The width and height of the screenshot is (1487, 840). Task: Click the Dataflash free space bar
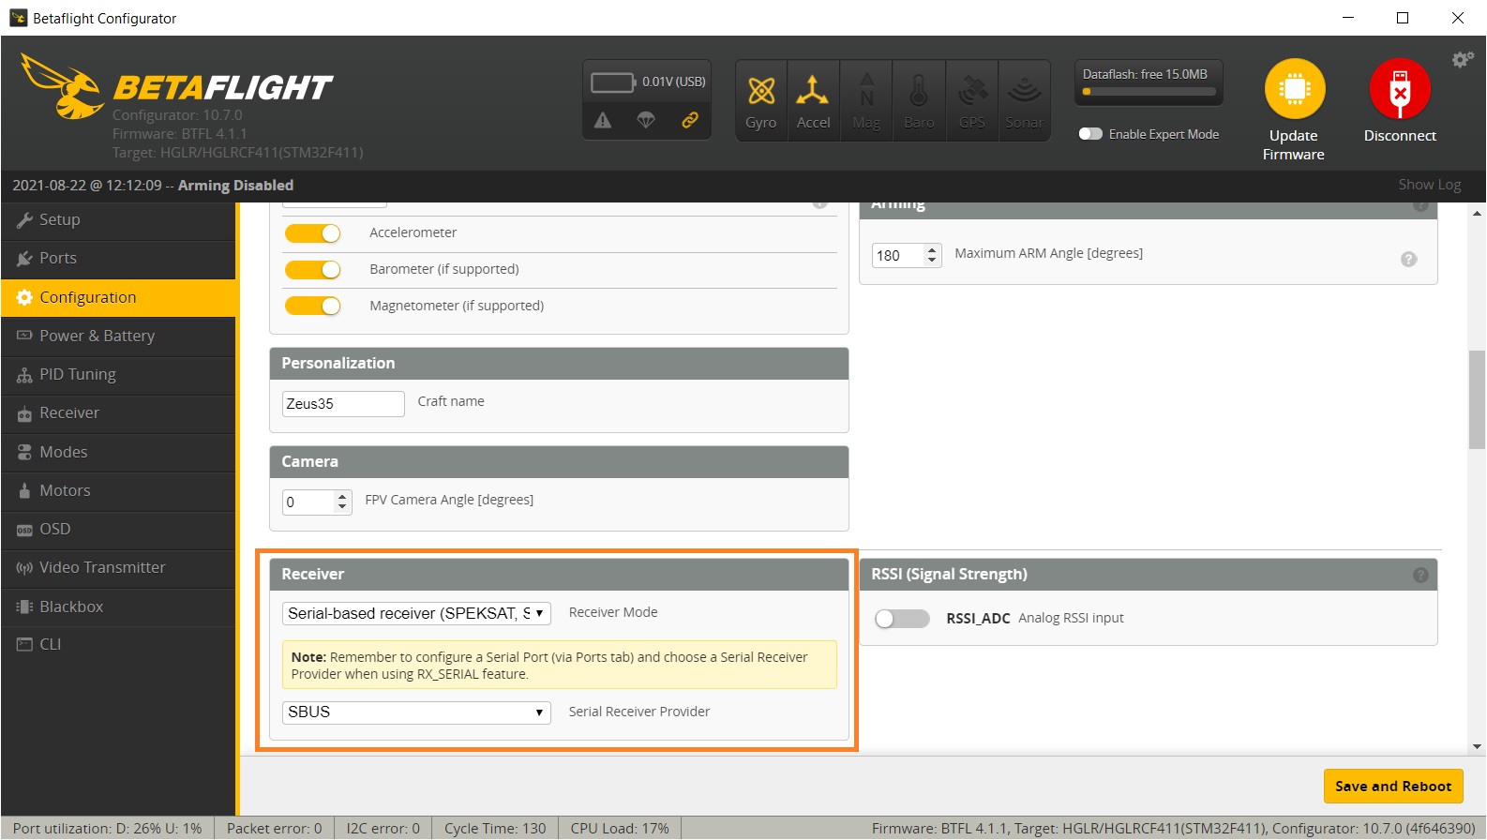click(x=1149, y=92)
